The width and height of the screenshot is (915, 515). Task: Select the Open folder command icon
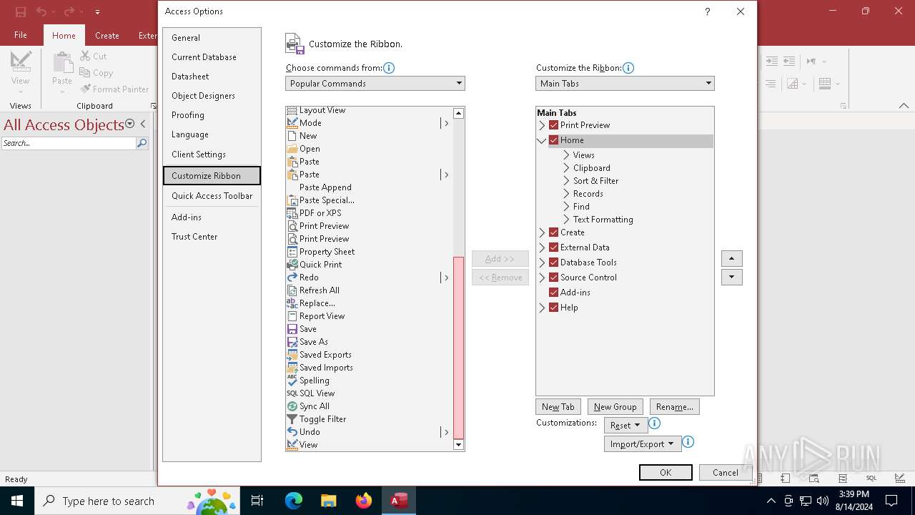(292, 149)
